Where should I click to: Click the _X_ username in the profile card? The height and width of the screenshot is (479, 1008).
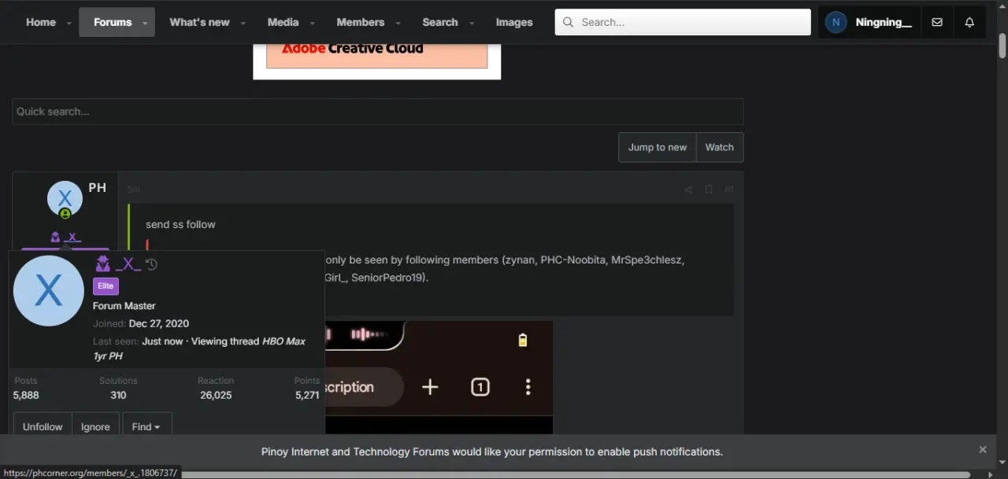128,264
